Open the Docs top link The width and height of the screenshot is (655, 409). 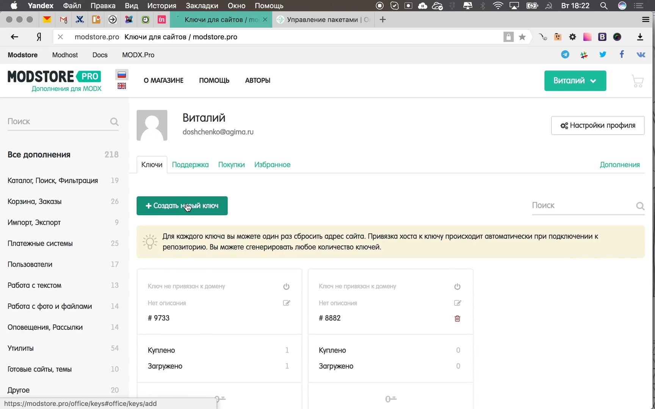100,55
